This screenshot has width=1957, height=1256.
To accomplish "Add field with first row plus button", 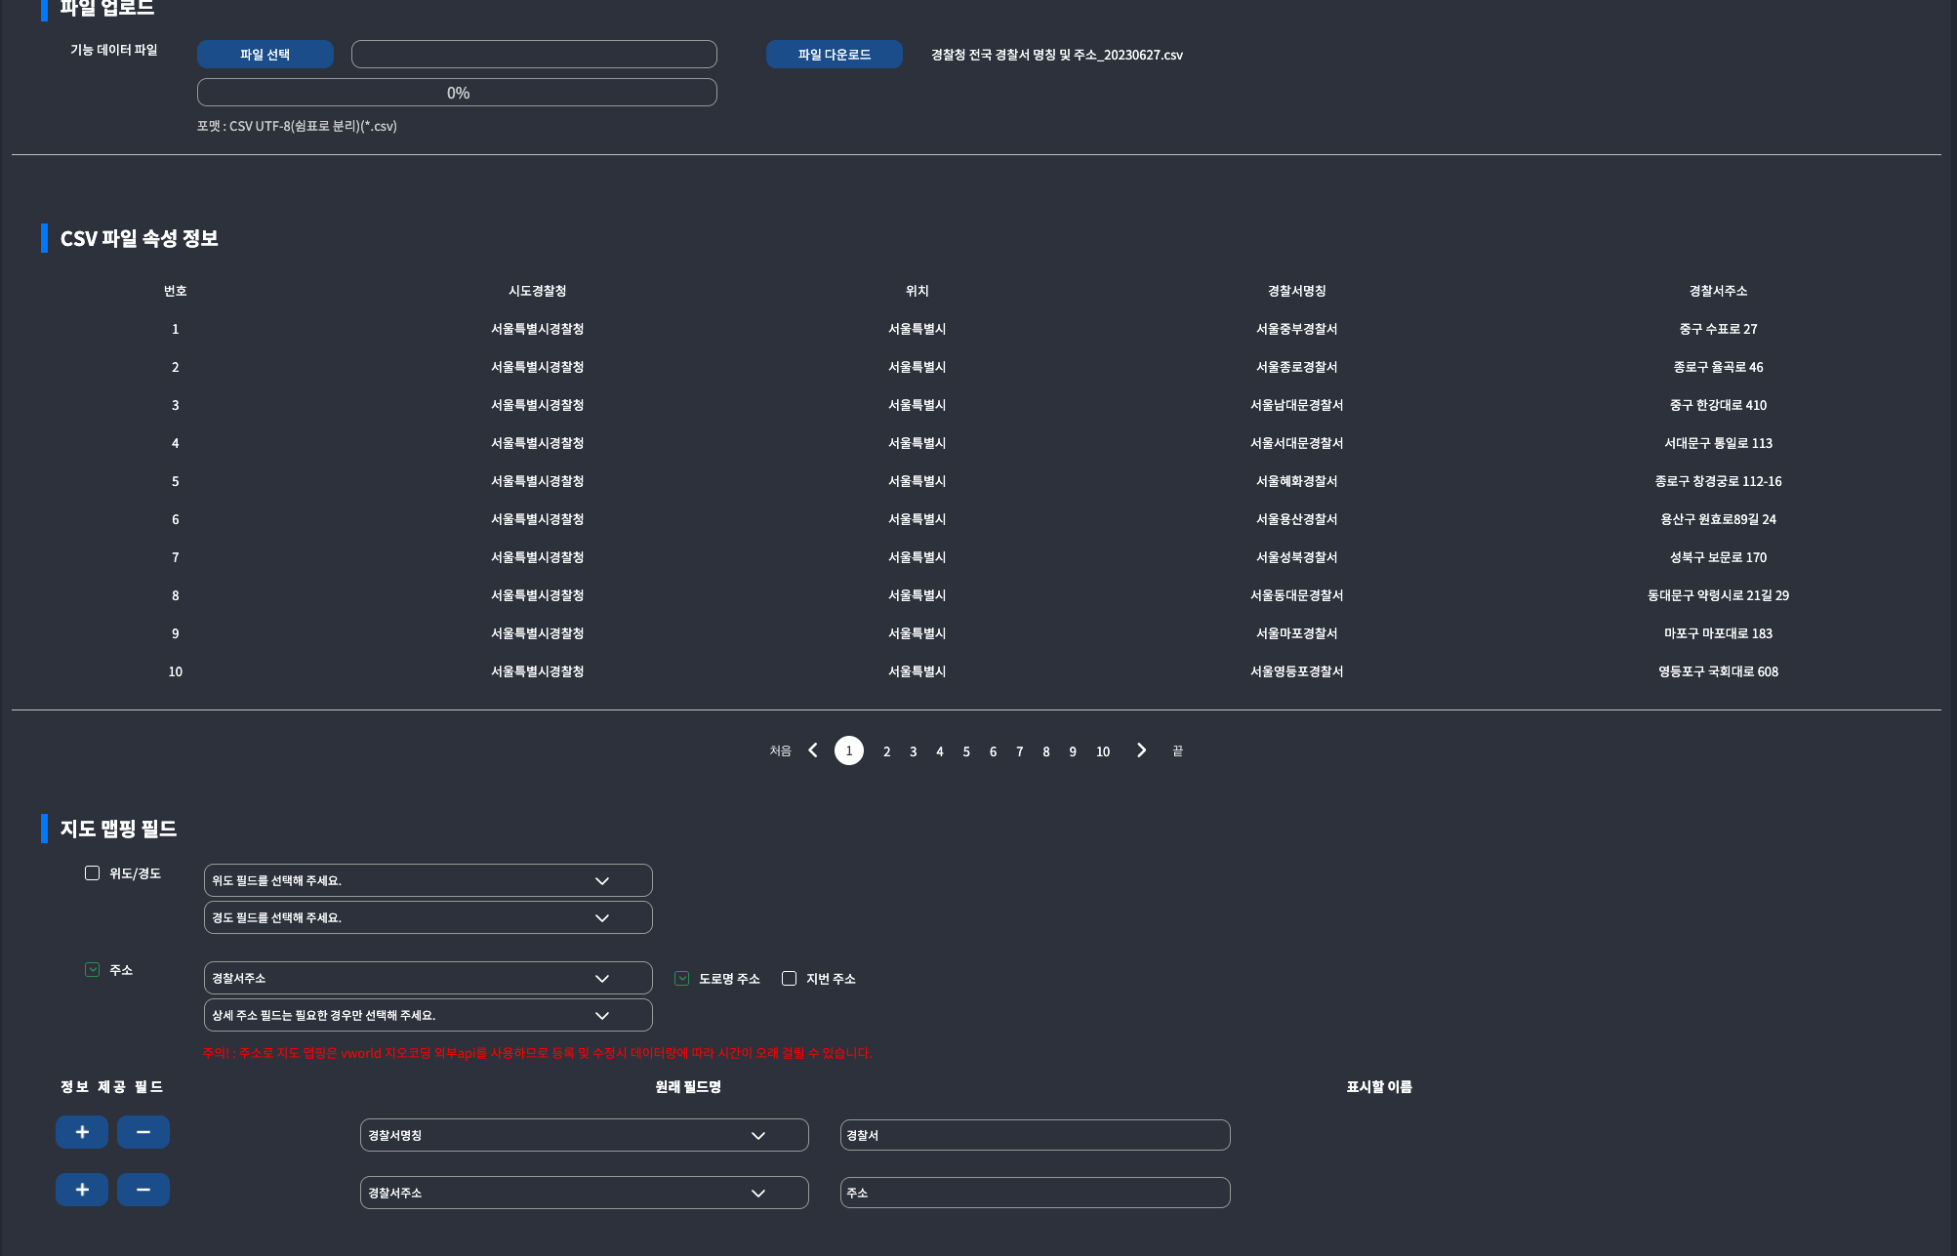I will [x=82, y=1132].
